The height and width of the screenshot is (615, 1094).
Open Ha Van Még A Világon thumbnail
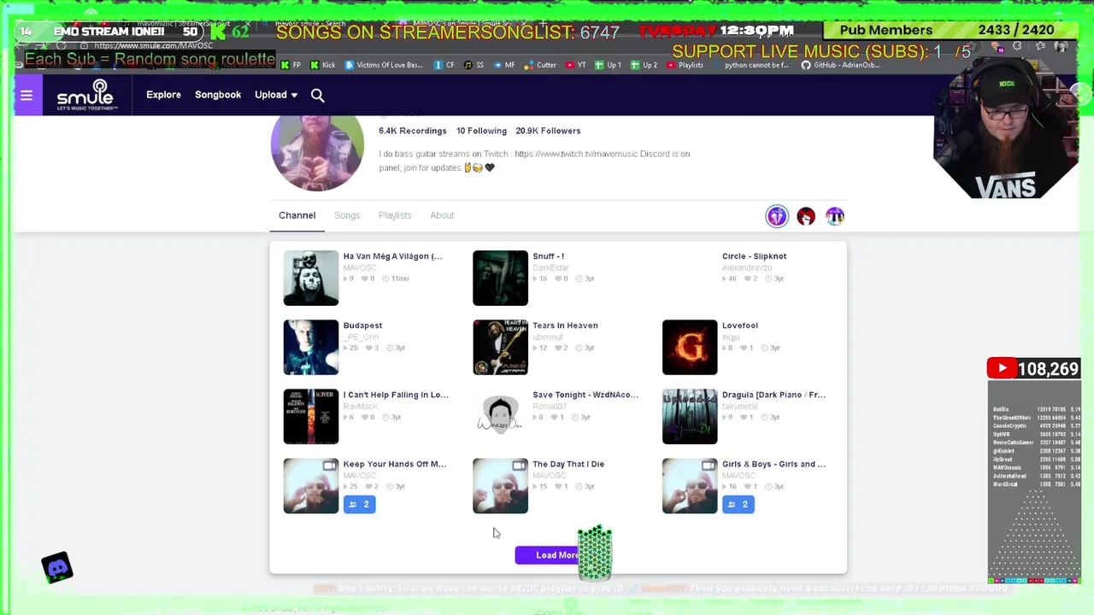(311, 278)
